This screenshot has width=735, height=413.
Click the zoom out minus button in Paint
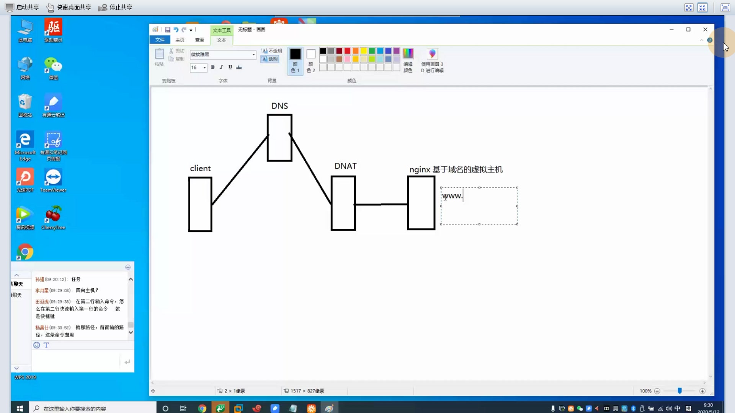[657, 391]
